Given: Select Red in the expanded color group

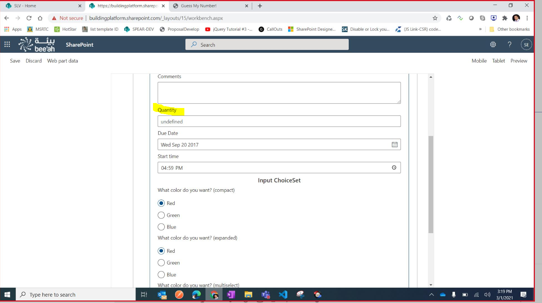Looking at the screenshot, I should (161, 251).
